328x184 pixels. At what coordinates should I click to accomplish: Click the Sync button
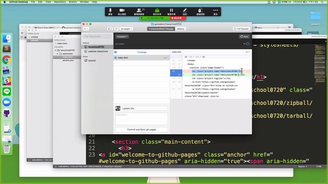point(244,36)
